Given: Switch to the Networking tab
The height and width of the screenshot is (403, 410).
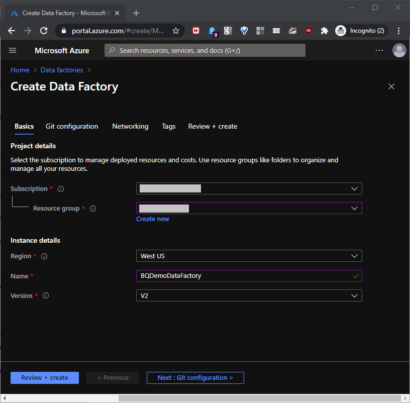Looking at the screenshot, I should coord(130,126).
